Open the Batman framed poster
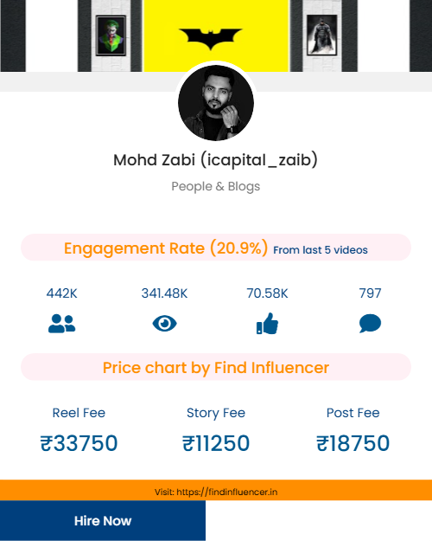432x541 pixels. [x=321, y=35]
